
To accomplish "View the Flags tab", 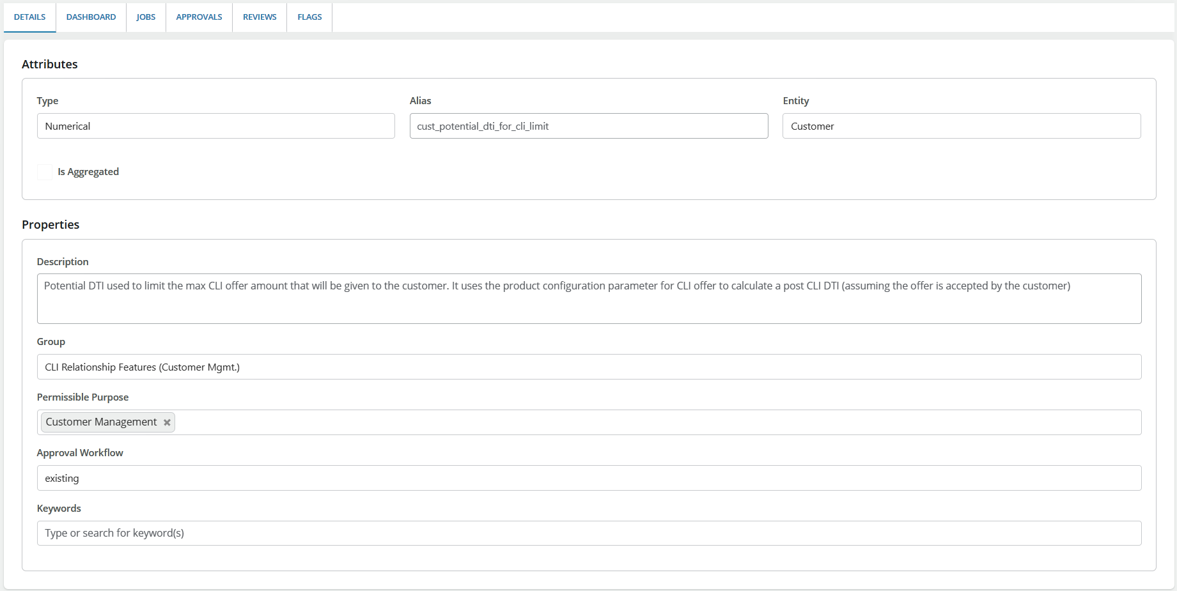I will point(309,17).
